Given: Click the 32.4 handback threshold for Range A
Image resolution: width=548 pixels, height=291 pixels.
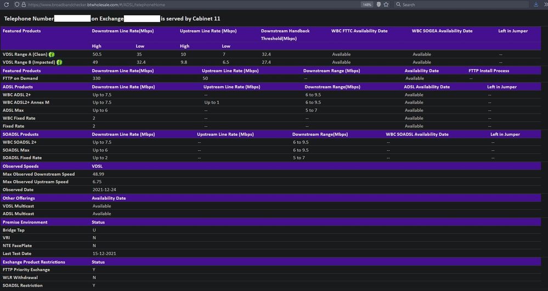Looking at the screenshot, I should [x=266, y=54].
